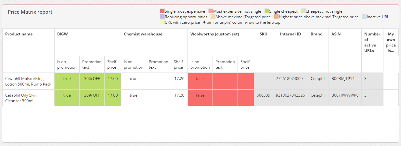401x146 pixels.
Task: Click the Woolworths (custom set) column header
Action: tap(214, 34)
